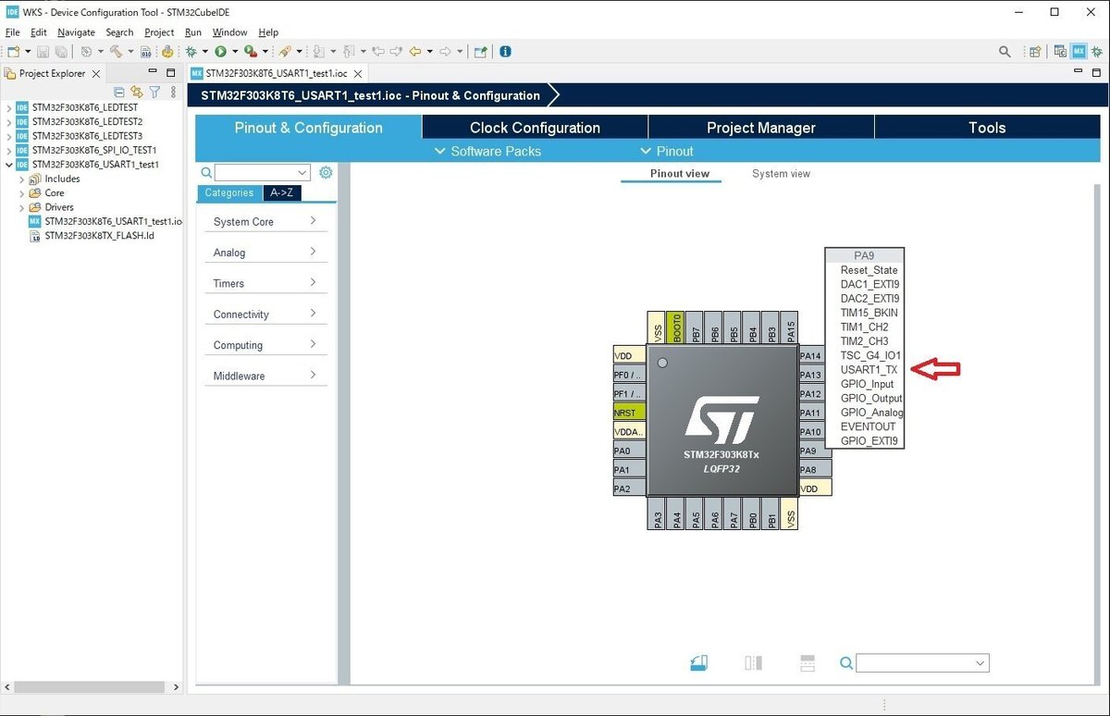
Task: Click the rotate chip view icon below pinout
Action: pos(699,662)
